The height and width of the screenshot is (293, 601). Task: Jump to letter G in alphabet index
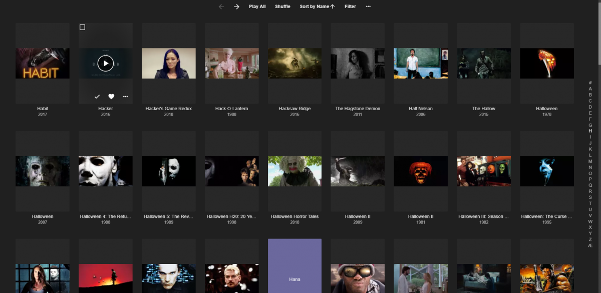coord(590,125)
